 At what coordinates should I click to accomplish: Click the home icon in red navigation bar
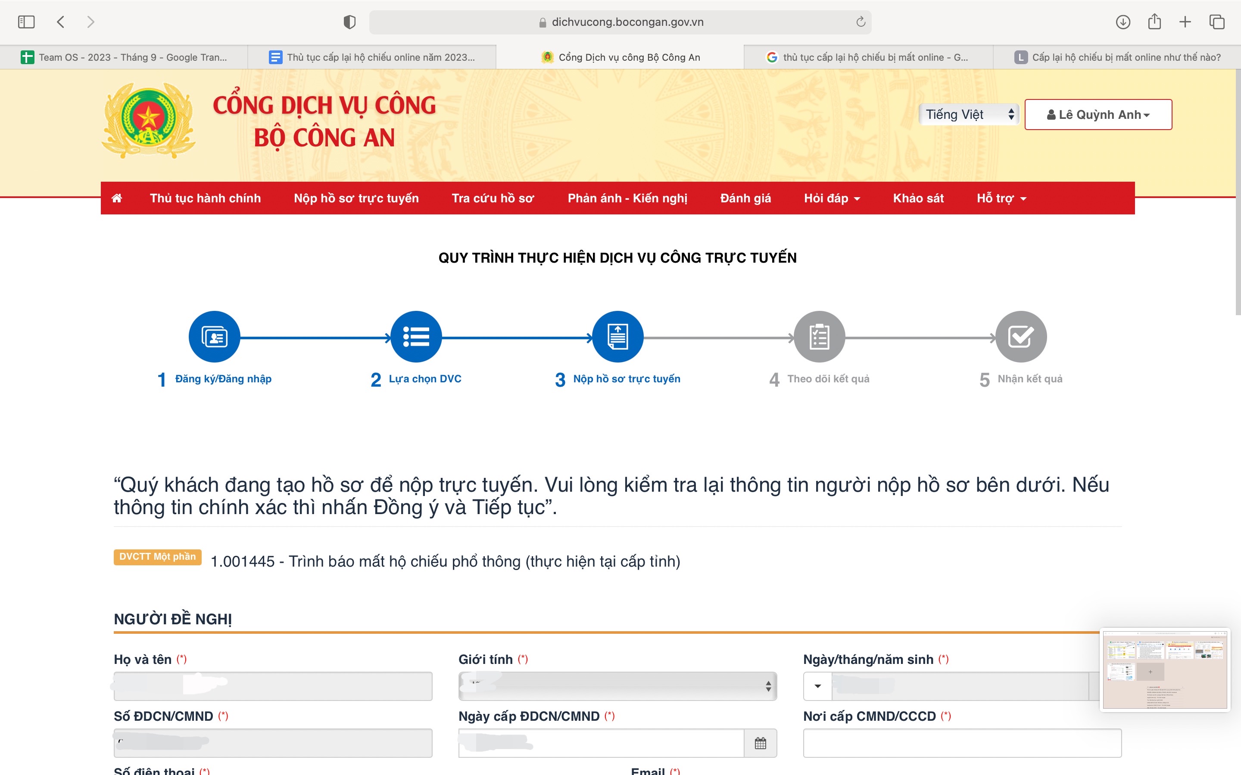pyautogui.click(x=117, y=198)
